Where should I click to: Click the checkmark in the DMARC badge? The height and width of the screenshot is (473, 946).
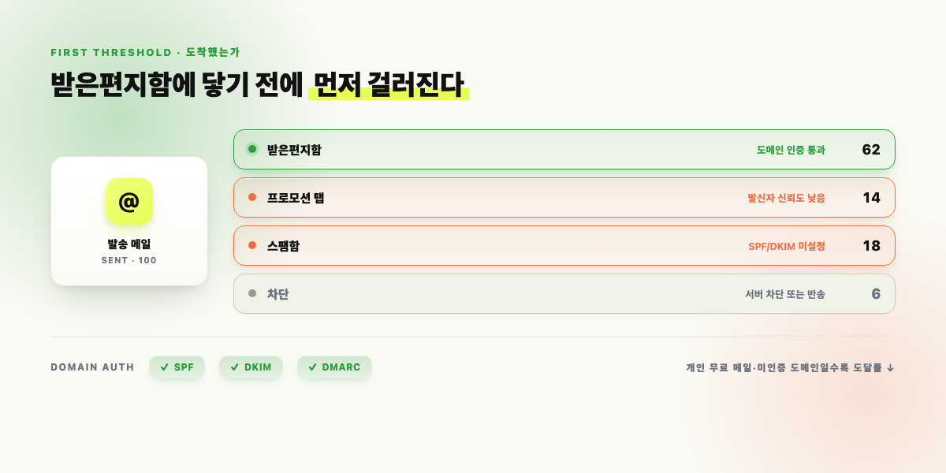(312, 367)
